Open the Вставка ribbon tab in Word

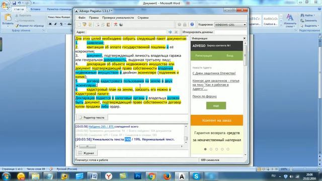click(35, 9)
